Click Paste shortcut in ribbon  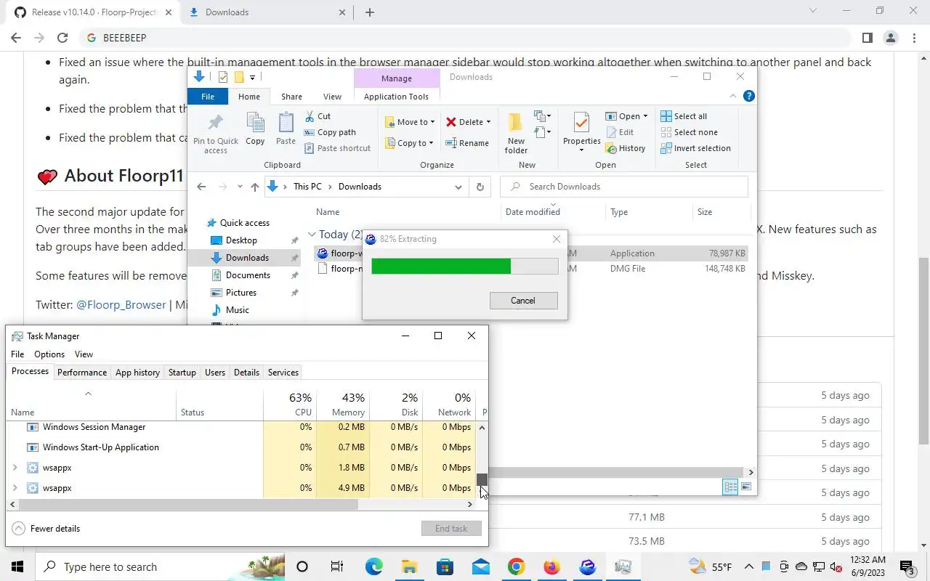click(x=337, y=148)
